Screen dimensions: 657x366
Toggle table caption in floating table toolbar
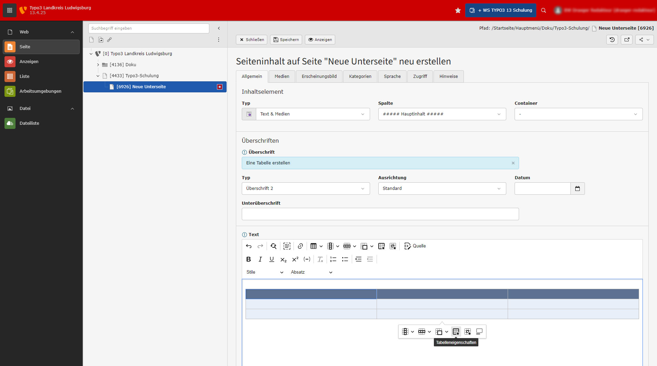coord(479,332)
